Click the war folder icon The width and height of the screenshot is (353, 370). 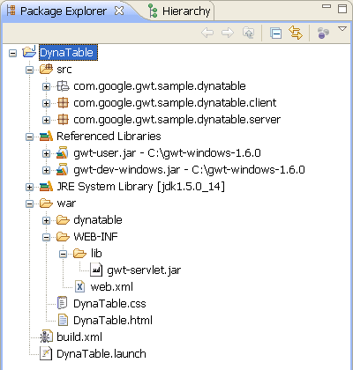46,203
